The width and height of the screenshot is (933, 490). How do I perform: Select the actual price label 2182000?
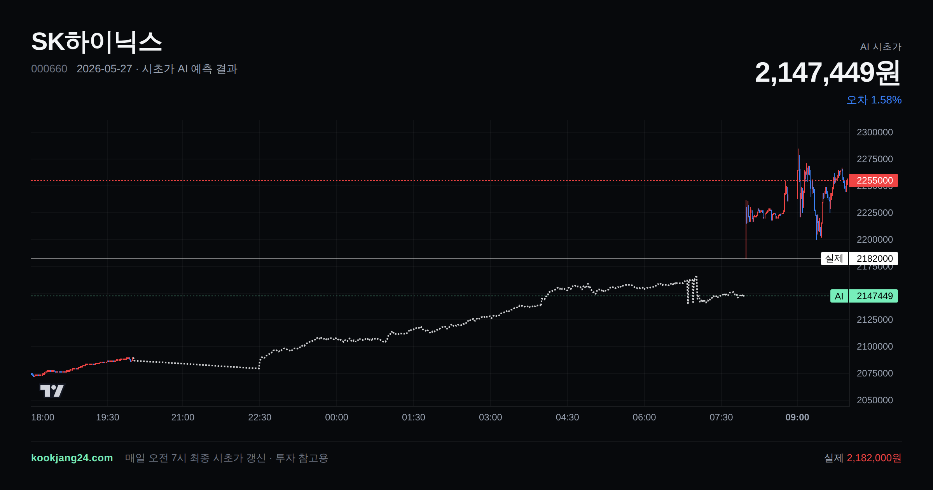pos(874,259)
